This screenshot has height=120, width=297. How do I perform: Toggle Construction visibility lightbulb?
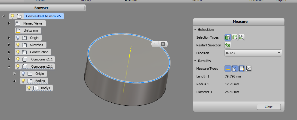click(18, 52)
